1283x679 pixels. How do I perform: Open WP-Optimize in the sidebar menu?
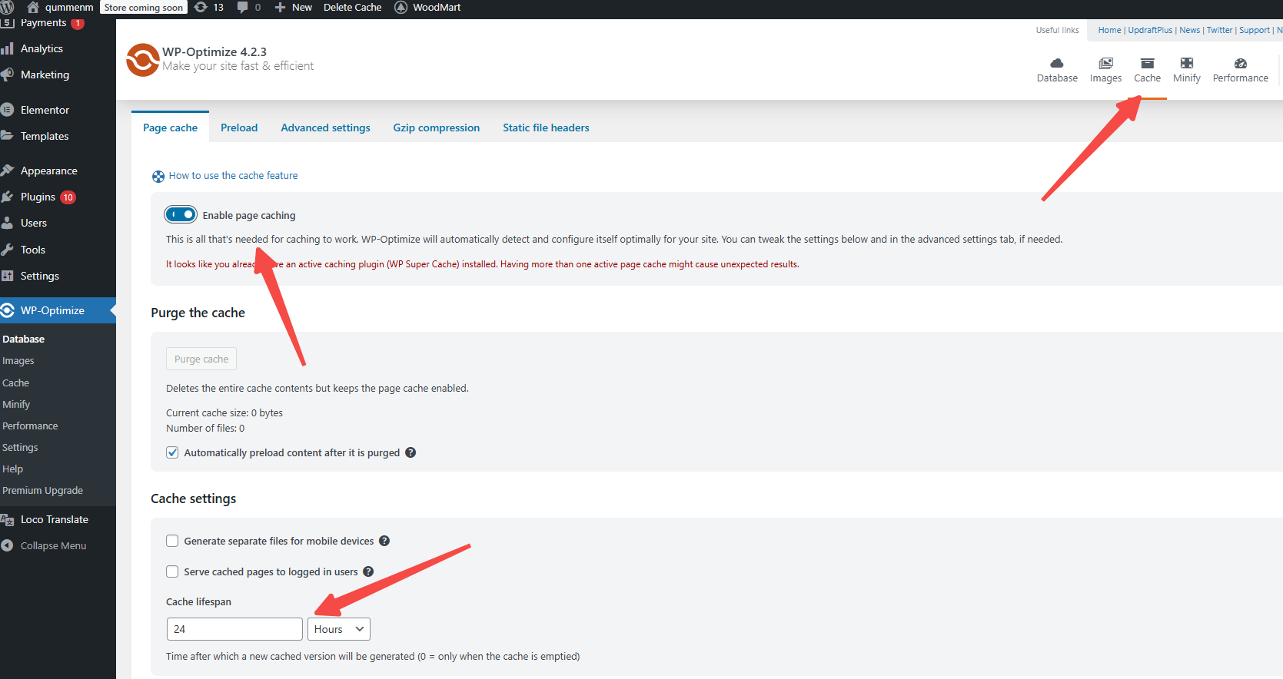click(58, 310)
